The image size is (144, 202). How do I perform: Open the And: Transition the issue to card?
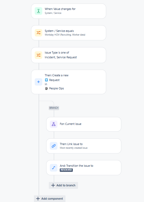pyautogui.click(x=84, y=168)
